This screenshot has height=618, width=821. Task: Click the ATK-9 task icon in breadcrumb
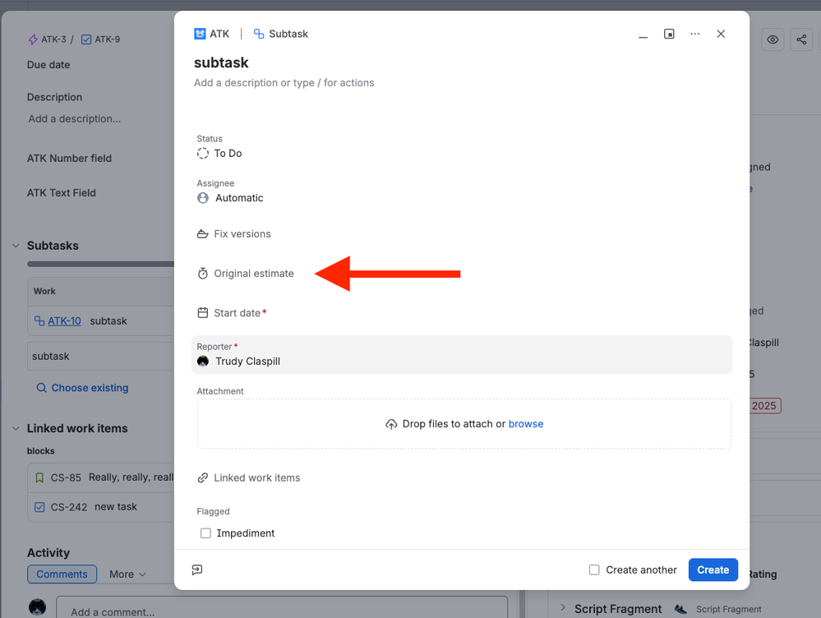86,39
